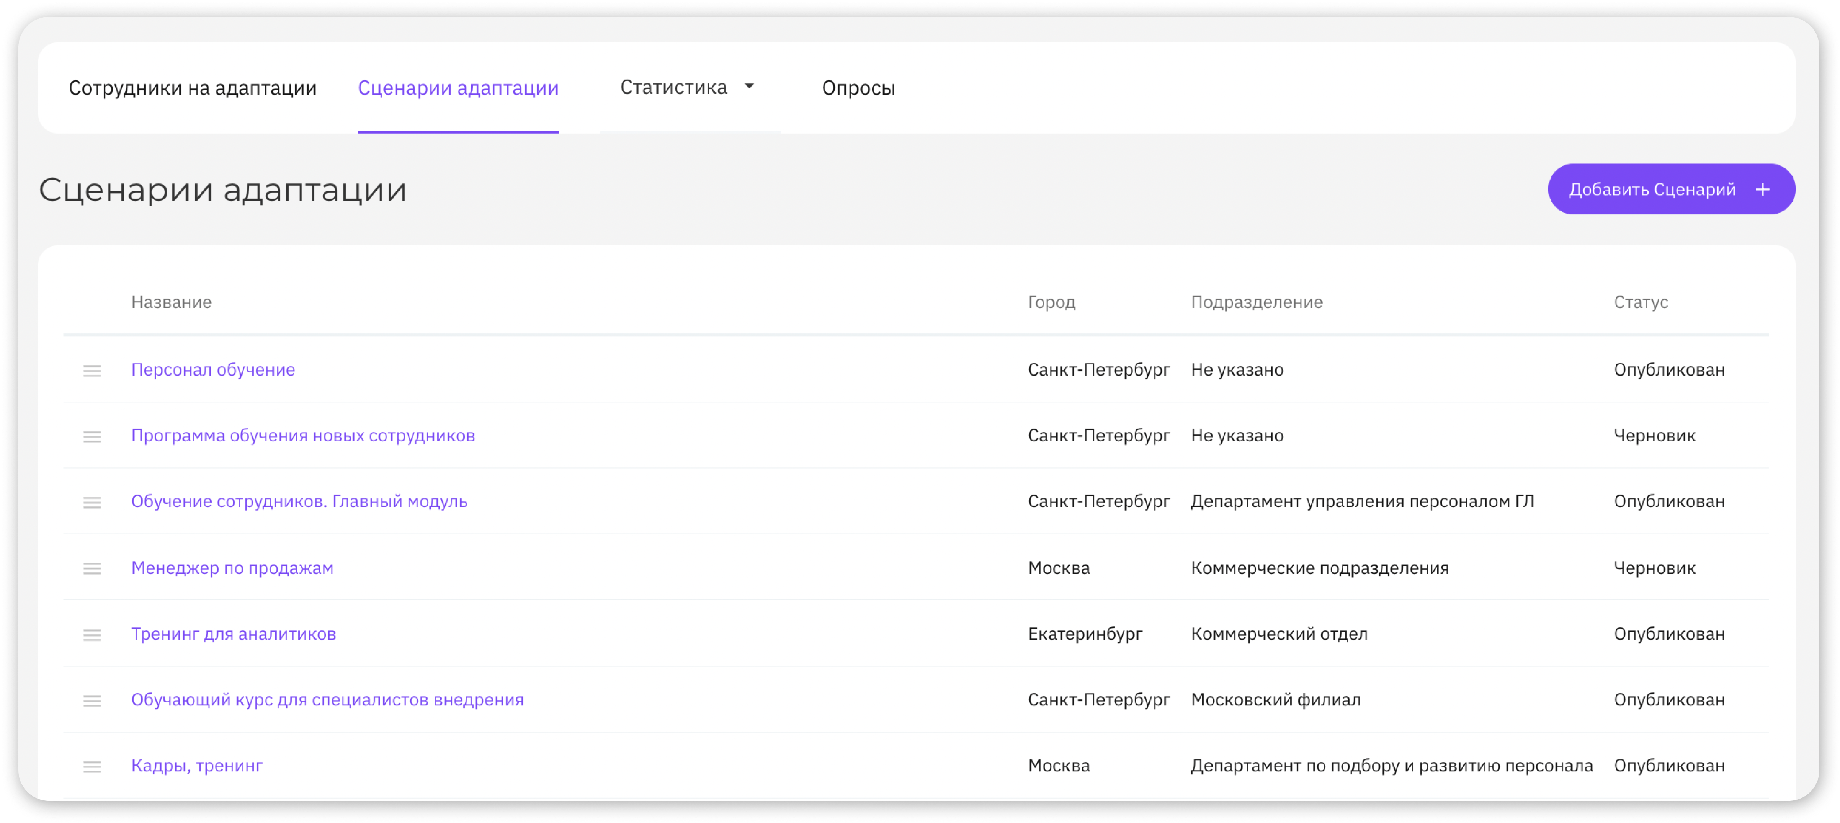1840x823 pixels.
Task: Open Менеджер по продажам scenario
Action: 232,567
